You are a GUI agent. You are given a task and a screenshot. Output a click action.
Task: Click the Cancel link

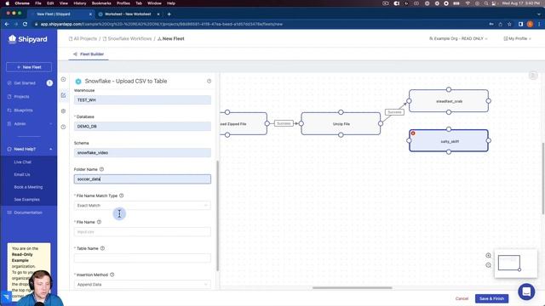(x=462, y=298)
